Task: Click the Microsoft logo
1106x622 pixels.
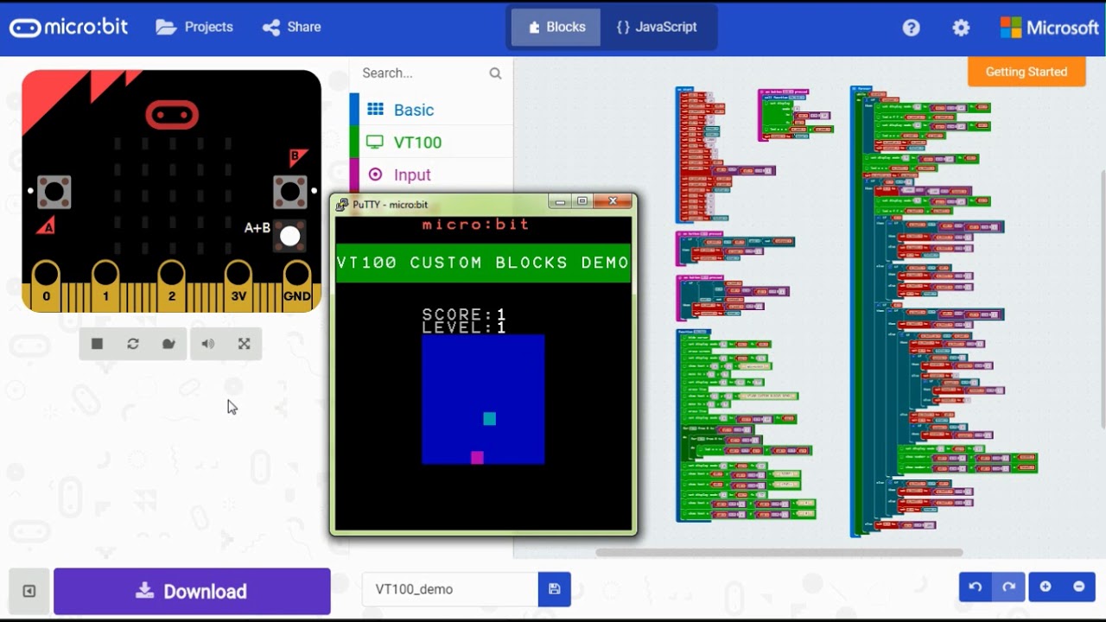Action: [x=1049, y=28]
